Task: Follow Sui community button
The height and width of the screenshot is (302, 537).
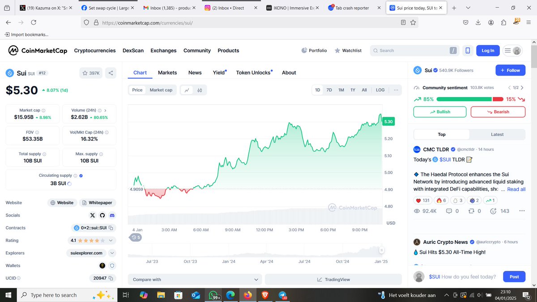Action: [x=510, y=70]
